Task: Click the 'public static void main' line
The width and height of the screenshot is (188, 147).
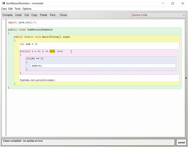Action: (42, 37)
